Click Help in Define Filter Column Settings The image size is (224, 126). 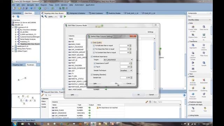[x=95, y=84]
